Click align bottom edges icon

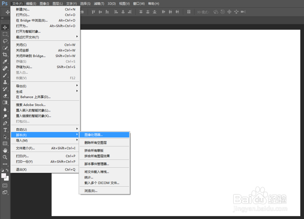tap(107, 12)
